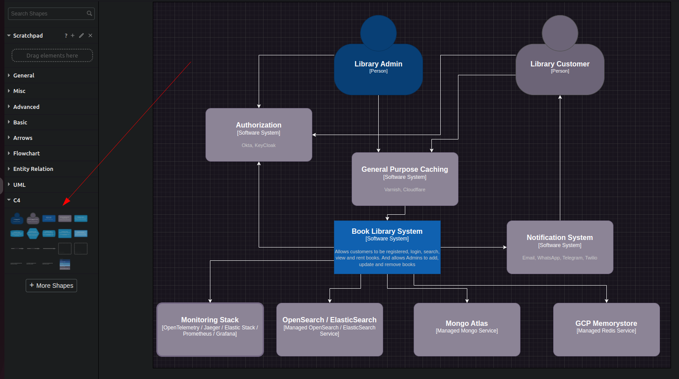This screenshot has height=379, width=679.
Task: Select the Authorization system box
Action: coord(259,135)
